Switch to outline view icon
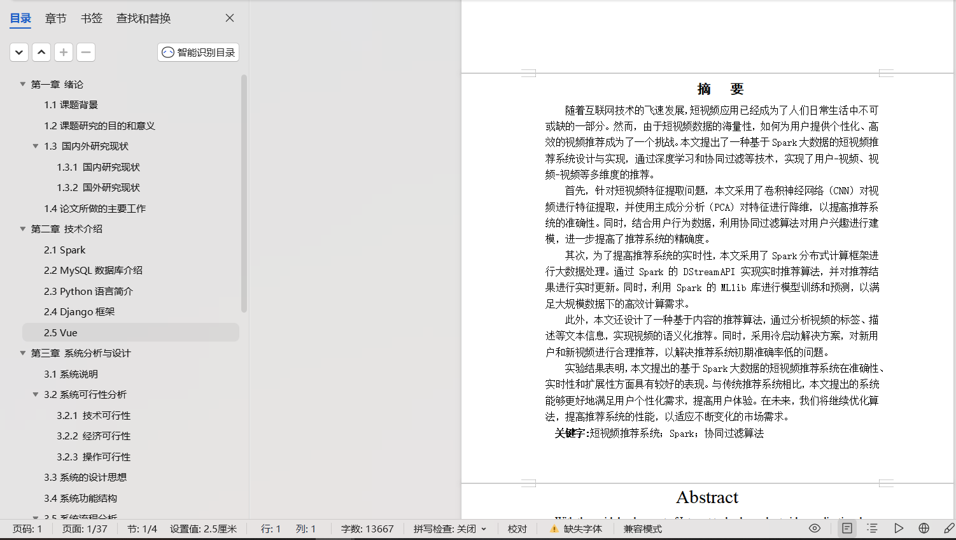Viewport: 956px width, 540px height. click(x=873, y=528)
